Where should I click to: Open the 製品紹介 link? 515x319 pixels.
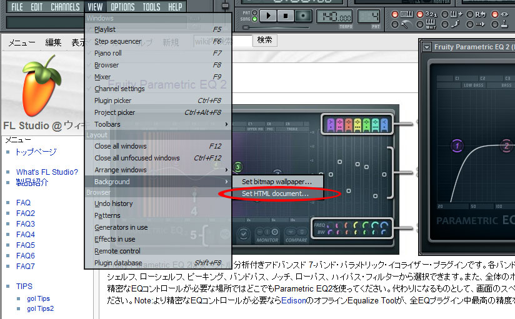[x=32, y=182]
